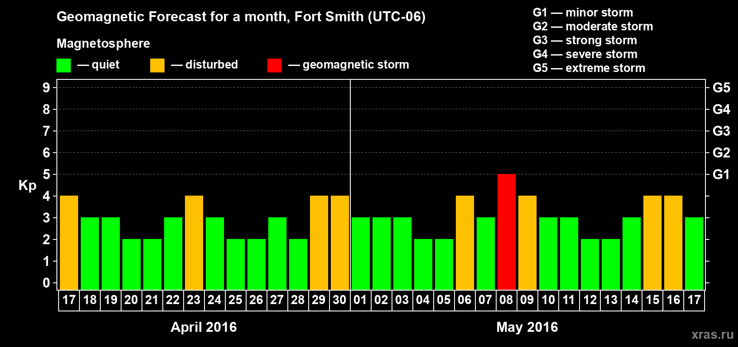Click date label 22 in April axis
Screen dimensions: 738x347
173,300
